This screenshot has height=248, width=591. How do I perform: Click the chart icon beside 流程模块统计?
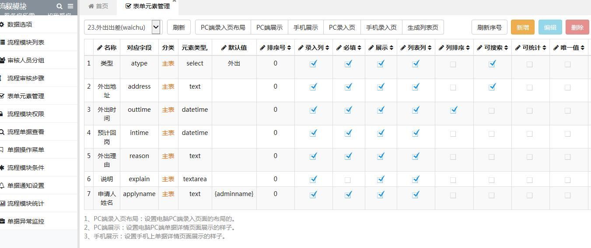[2, 203]
